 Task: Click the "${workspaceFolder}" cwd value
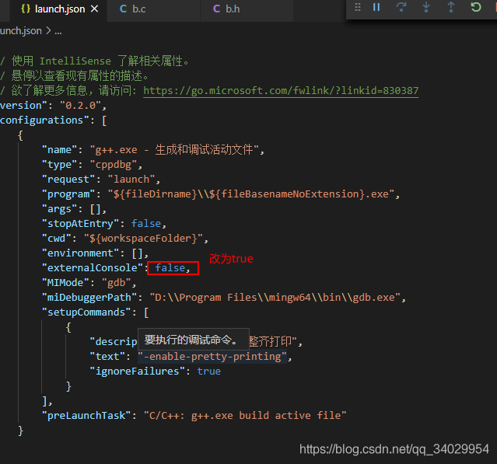coord(143,239)
